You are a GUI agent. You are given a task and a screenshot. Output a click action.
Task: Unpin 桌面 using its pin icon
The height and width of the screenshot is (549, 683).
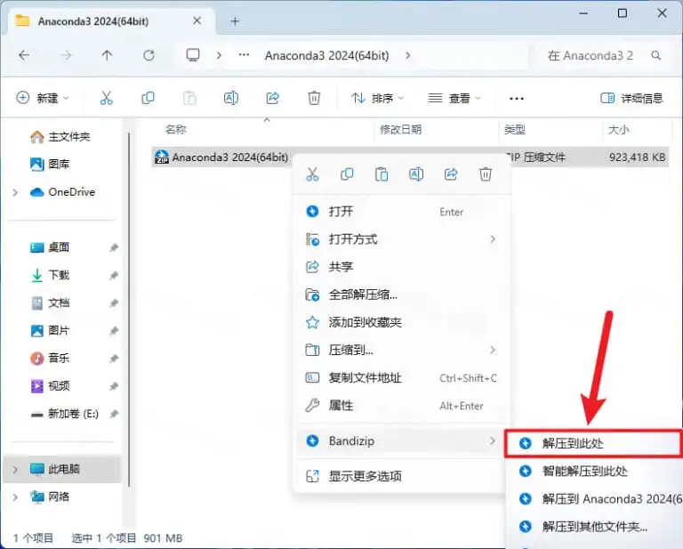point(114,247)
